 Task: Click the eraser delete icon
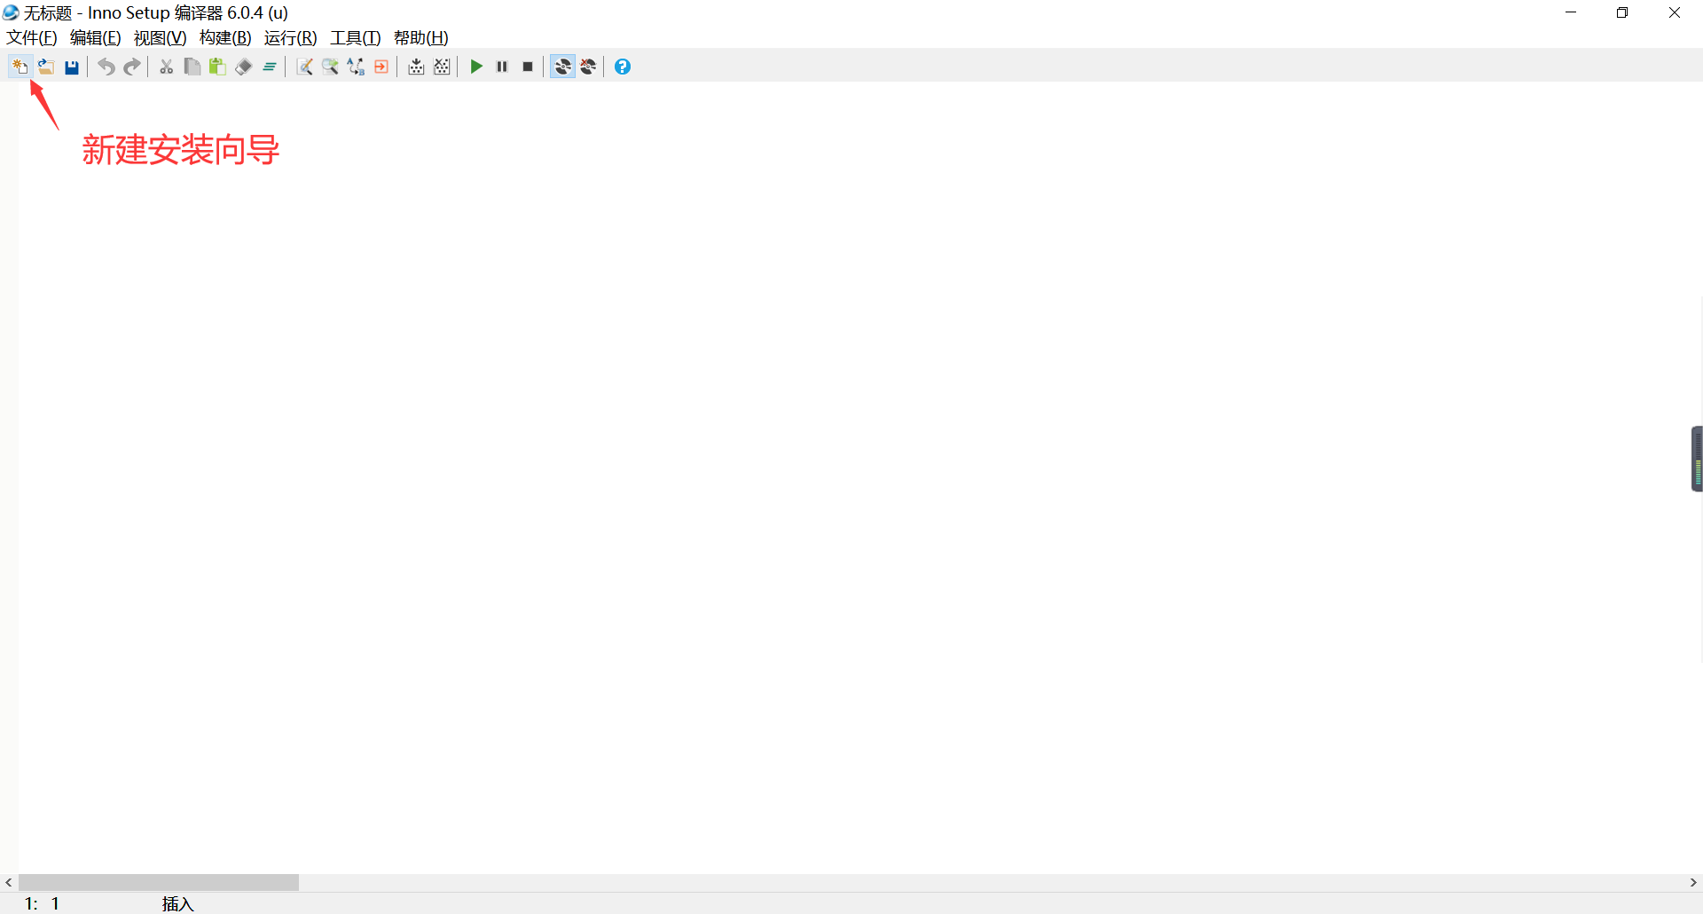(x=244, y=67)
